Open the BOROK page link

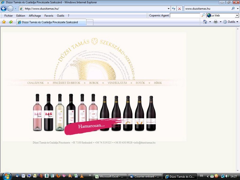[x=94, y=83]
